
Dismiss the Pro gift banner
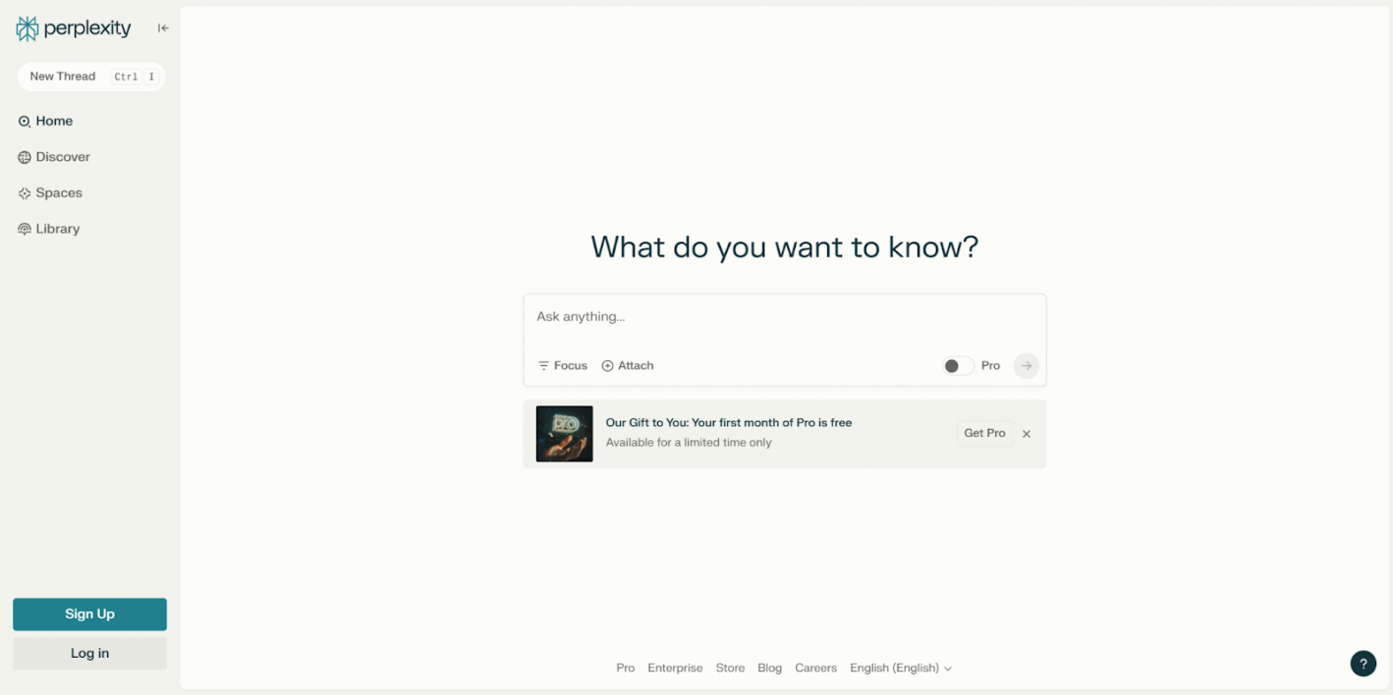1027,434
